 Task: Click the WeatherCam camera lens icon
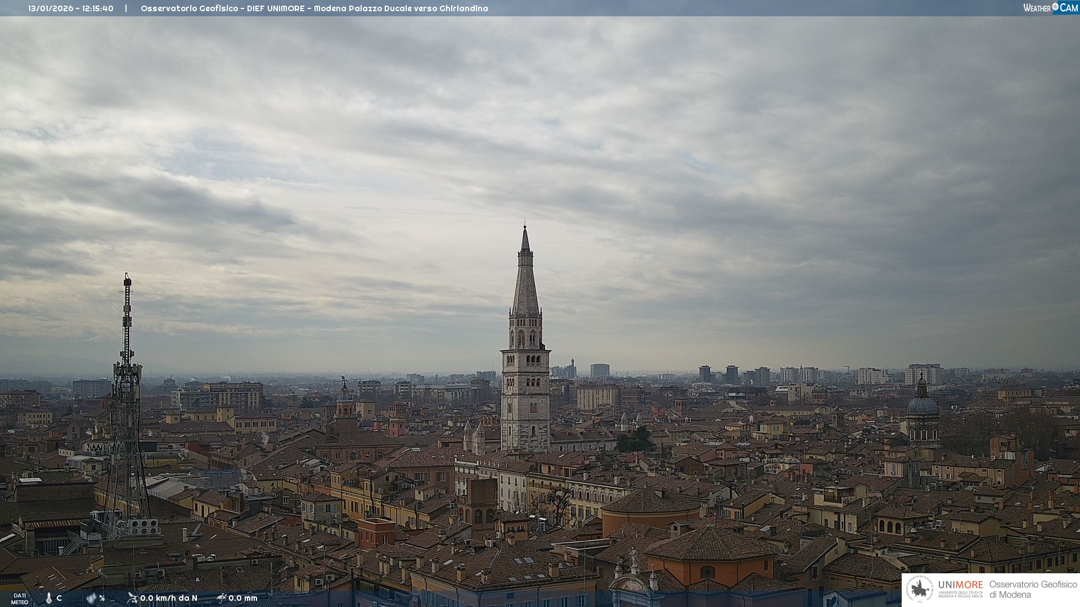(1055, 7)
